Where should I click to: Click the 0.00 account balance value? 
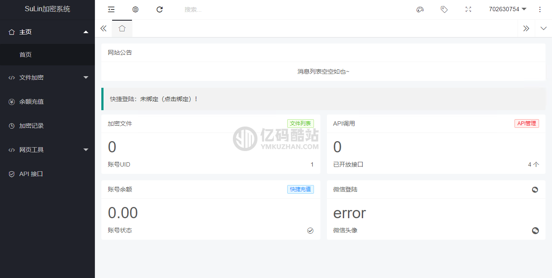(123, 213)
